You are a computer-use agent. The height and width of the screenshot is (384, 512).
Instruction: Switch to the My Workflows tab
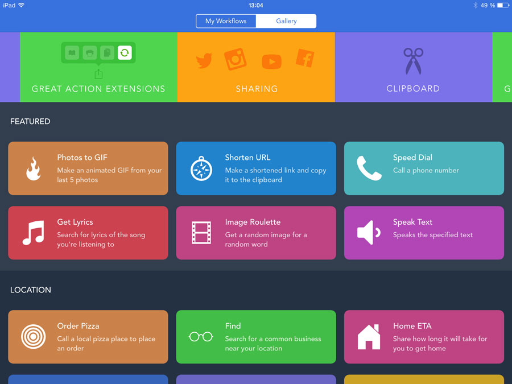[226, 21]
